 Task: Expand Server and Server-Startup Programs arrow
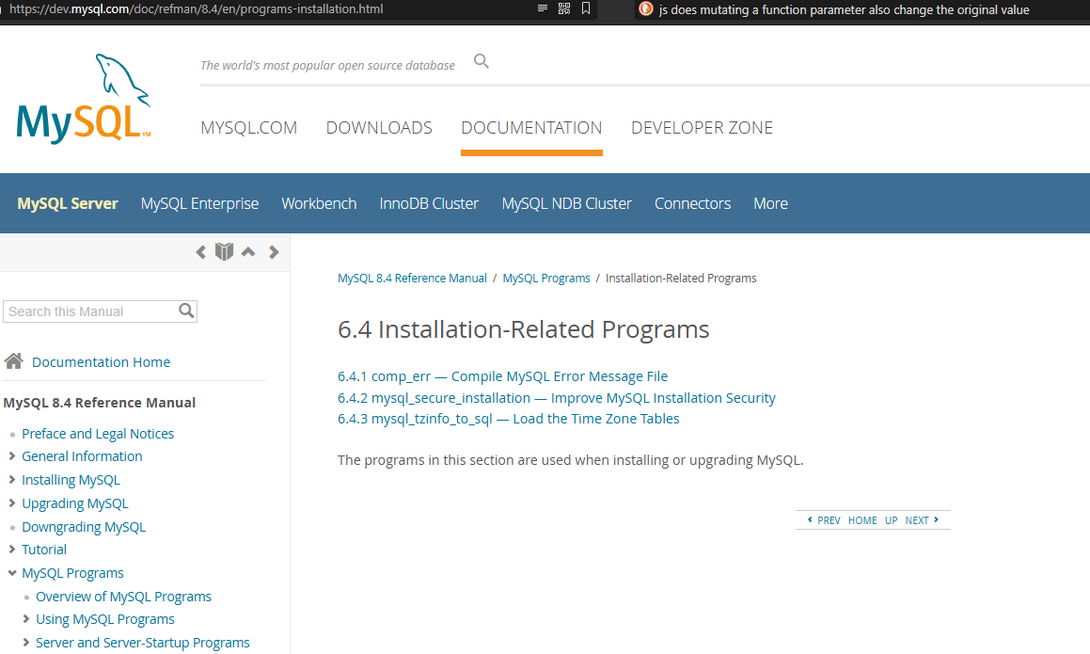[25, 642]
